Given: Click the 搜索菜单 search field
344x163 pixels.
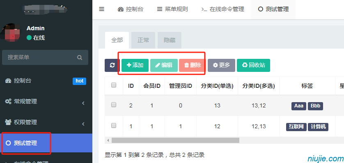Looking at the screenshot, I should pos(45,57).
